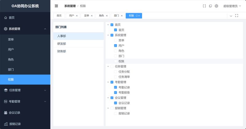Collapse the 报销管理 tree node arrow
The height and width of the screenshot is (129, 246).
108,108
